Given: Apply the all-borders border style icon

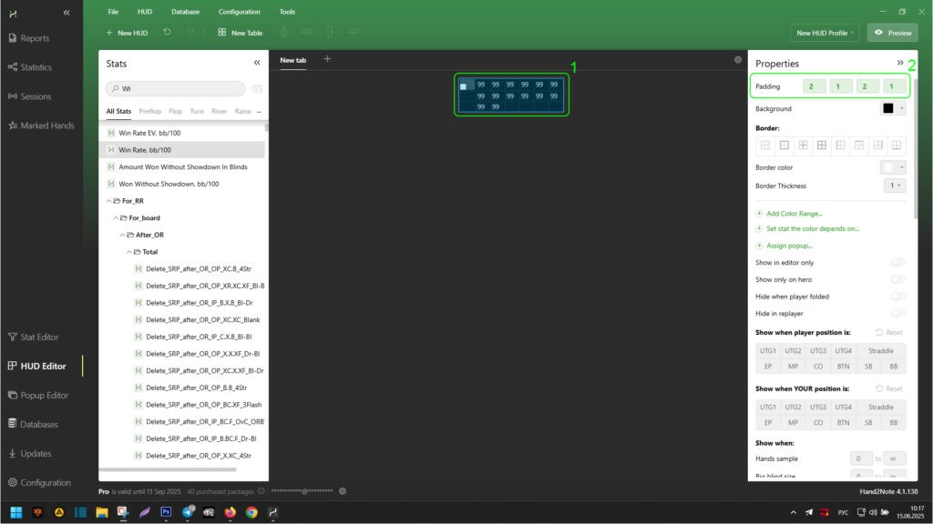Looking at the screenshot, I should 822,145.
